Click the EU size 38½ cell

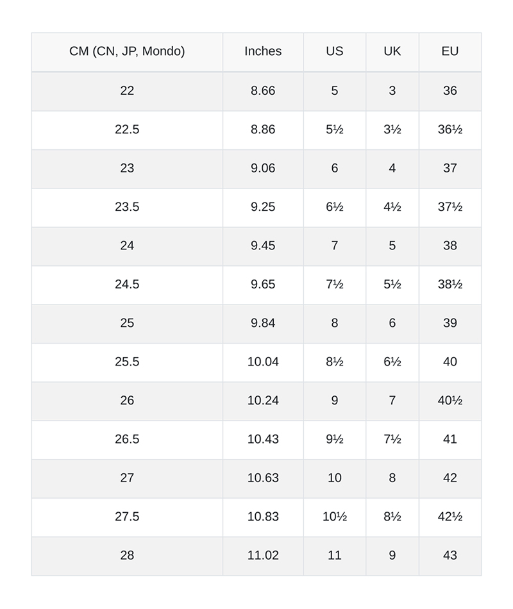(450, 284)
